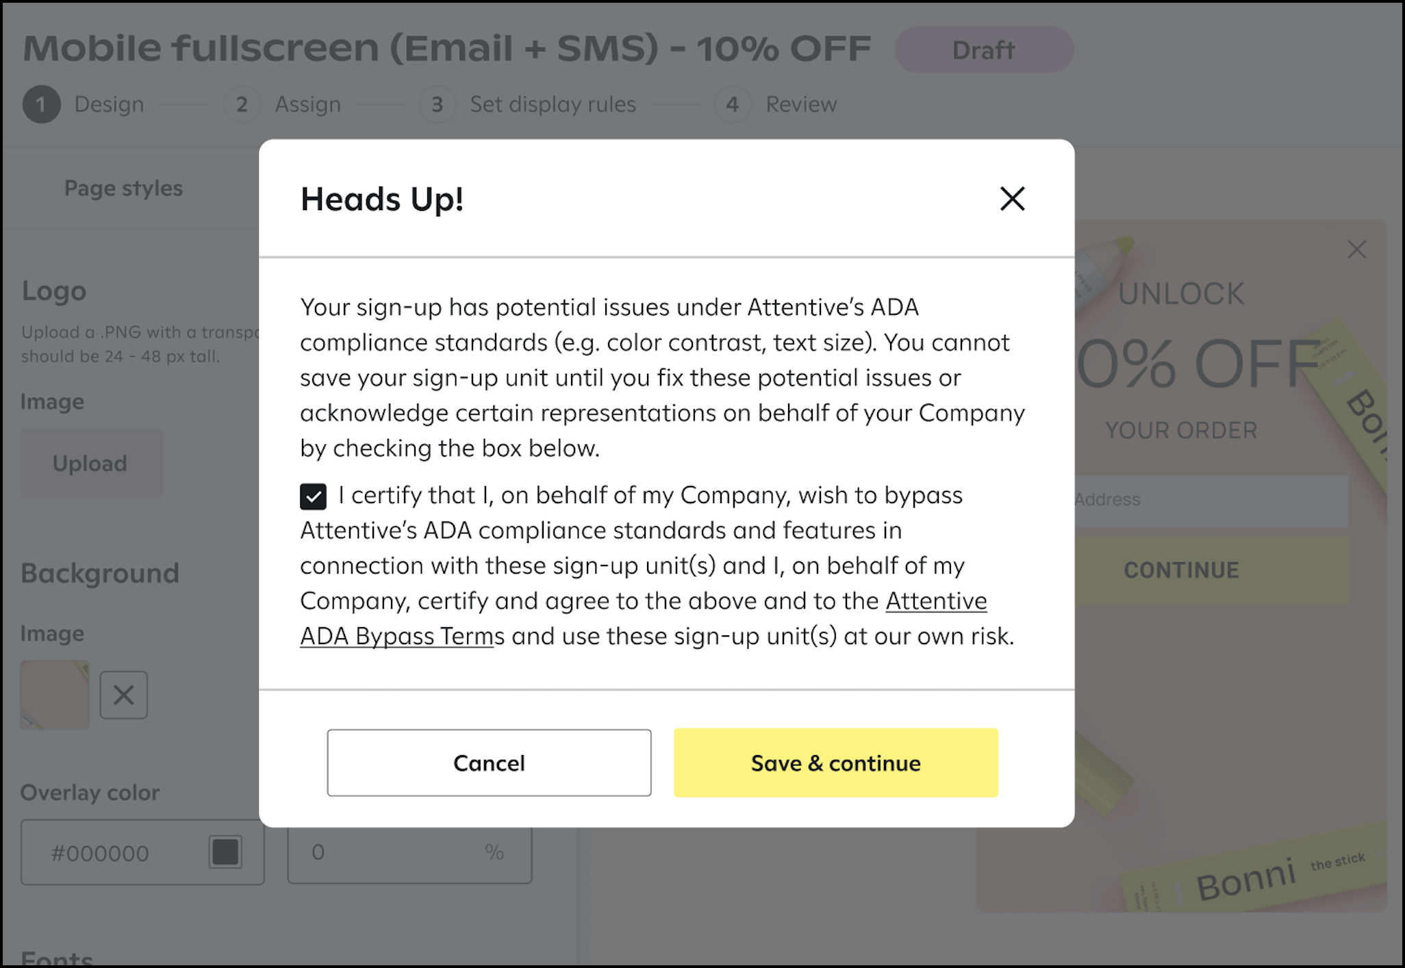This screenshot has width=1405, height=968.
Task: Go to step 2 Assign
Action: tap(283, 104)
